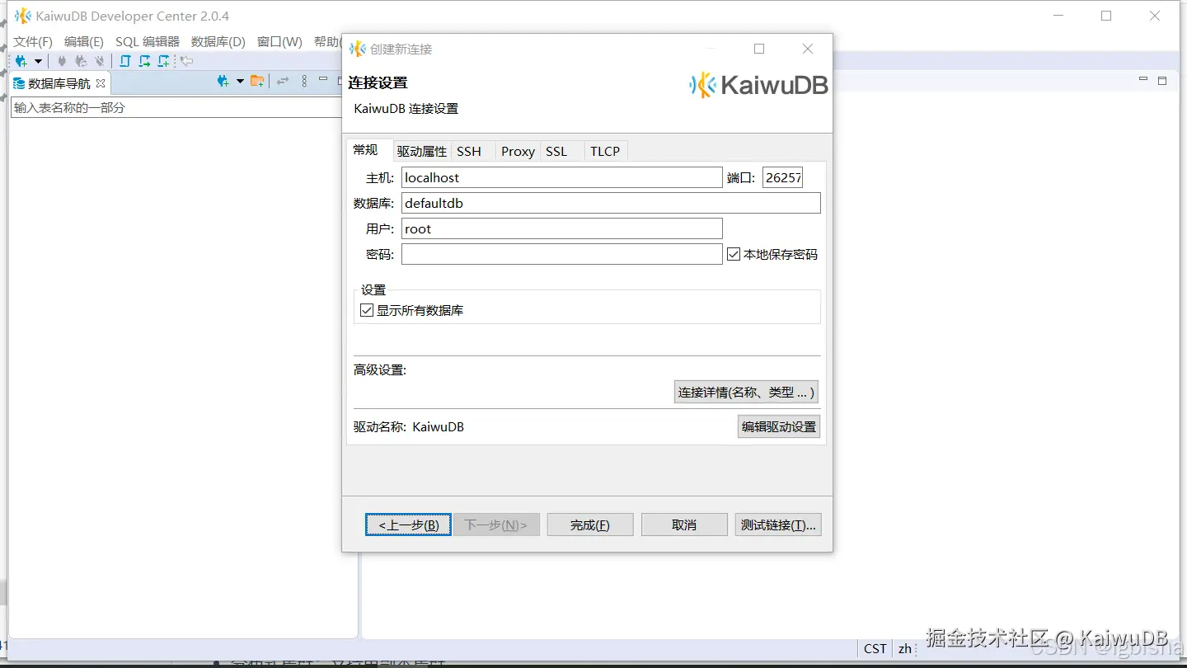Open the dropdown arrow beside main toolbar new connection
The image size is (1187, 668).
click(x=38, y=61)
